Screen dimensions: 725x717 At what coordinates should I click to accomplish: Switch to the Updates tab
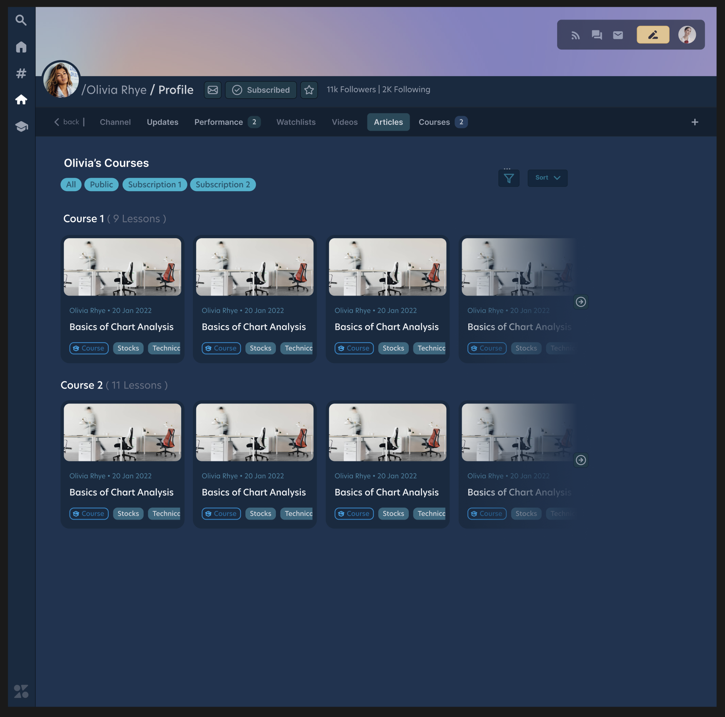point(162,122)
